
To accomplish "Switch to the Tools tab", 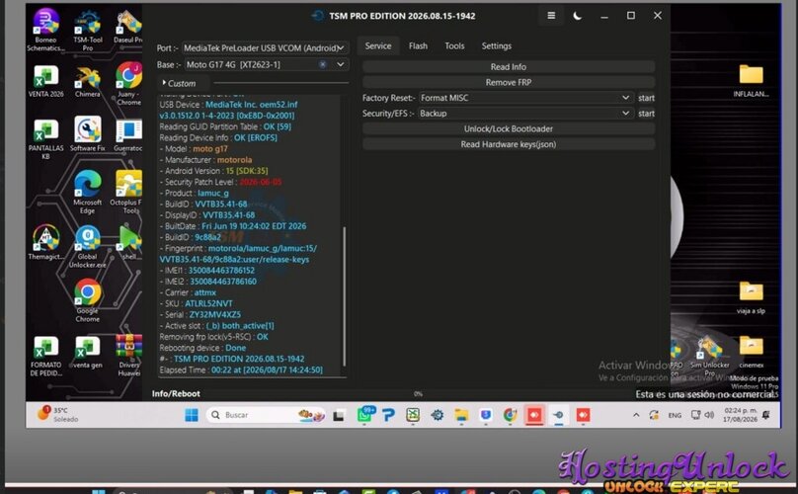I will (x=454, y=45).
